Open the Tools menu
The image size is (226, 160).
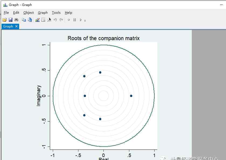pyautogui.click(x=56, y=12)
